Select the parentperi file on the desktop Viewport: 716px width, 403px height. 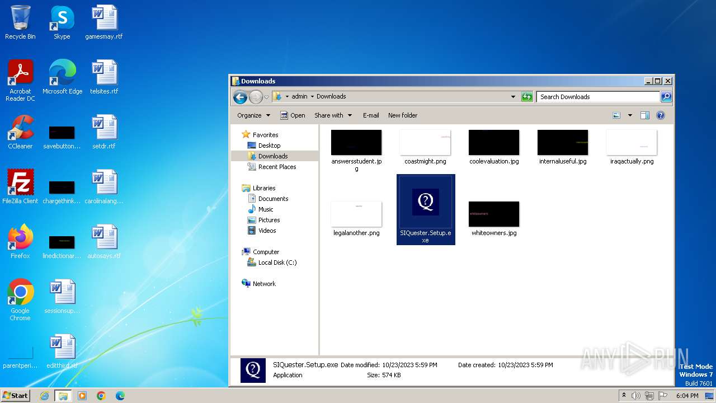[x=20, y=357]
